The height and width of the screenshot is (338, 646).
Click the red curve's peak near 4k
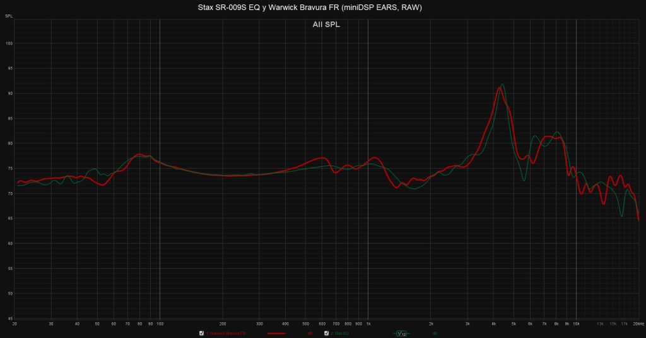499,88
